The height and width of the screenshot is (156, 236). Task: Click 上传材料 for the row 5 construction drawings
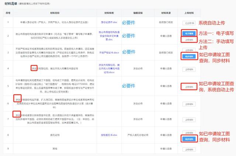(188, 86)
